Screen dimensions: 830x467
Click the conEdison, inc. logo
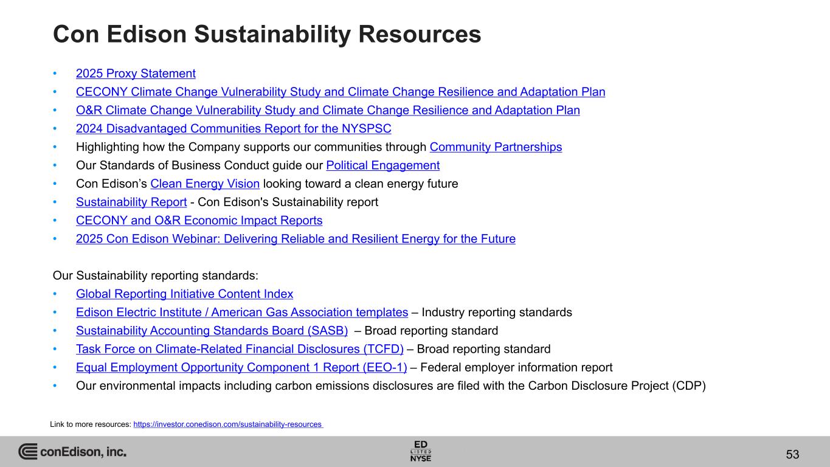pos(72,452)
